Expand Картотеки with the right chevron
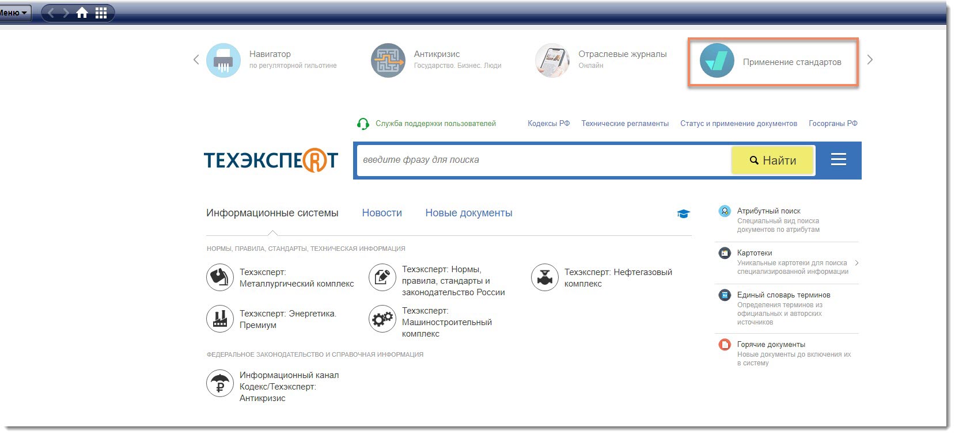The image size is (955, 435). (857, 263)
